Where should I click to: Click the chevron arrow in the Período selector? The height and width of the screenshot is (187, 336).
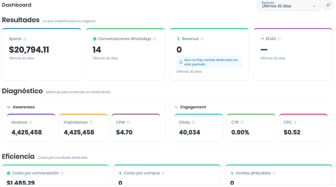pos(314,6)
